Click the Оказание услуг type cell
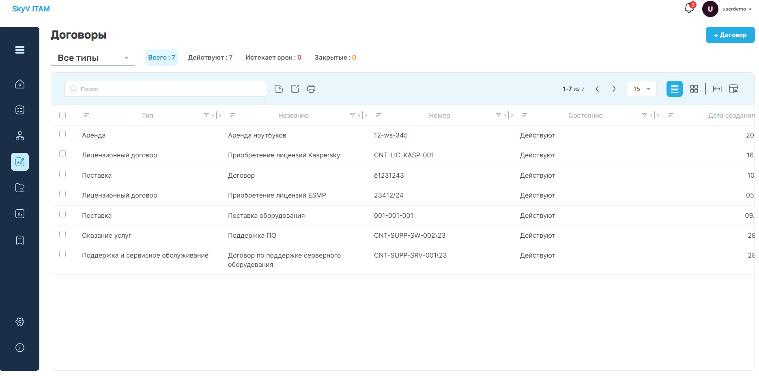 pos(107,236)
